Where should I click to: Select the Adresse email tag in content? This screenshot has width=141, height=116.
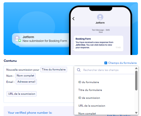point(26,82)
